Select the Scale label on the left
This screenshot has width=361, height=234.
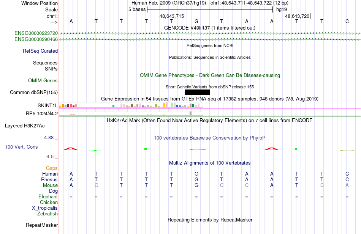pyautogui.click(x=52, y=9)
